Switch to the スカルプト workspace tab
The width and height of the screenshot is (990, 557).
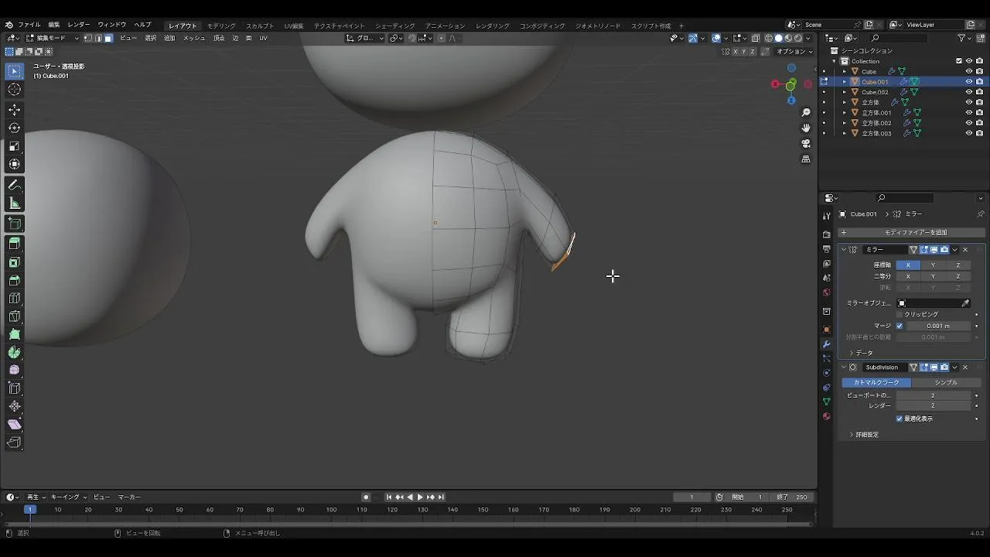tap(260, 26)
